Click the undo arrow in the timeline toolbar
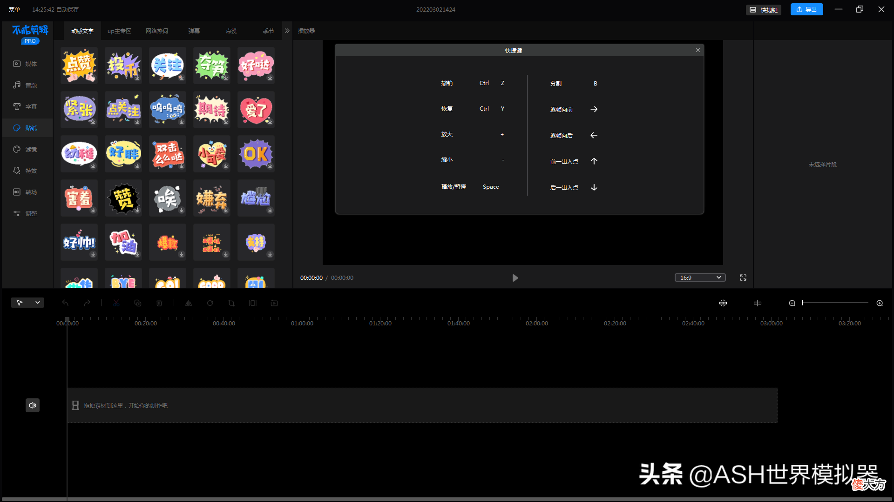Screen dimensions: 894x502 65,303
